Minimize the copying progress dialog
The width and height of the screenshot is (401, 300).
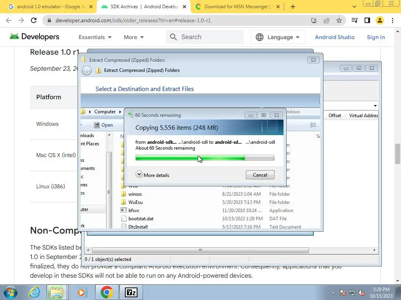(x=251, y=115)
